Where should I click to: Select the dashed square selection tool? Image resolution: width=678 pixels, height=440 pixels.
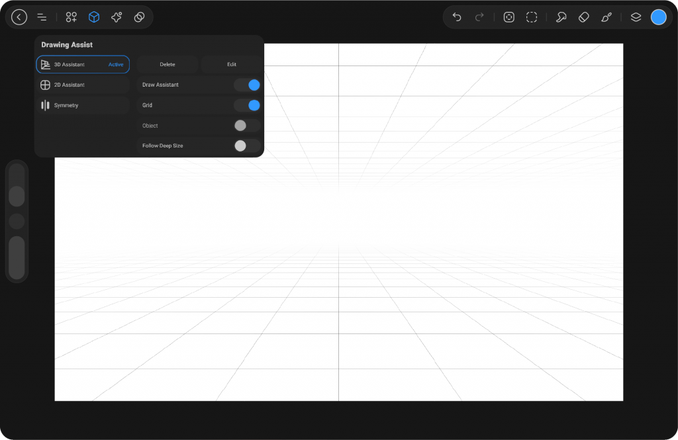click(x=532, y=17)
